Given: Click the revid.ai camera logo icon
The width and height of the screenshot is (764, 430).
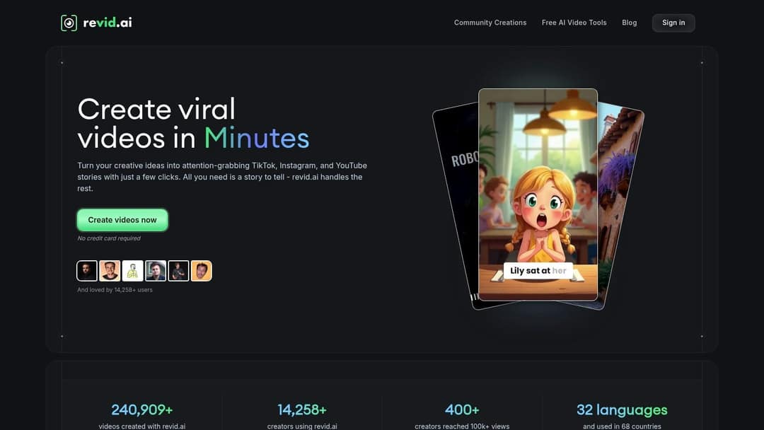Looking at the screenshot, I should pos(69,23).
